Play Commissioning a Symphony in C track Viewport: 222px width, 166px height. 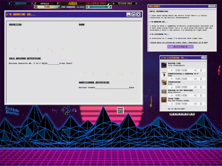(172, 79)
